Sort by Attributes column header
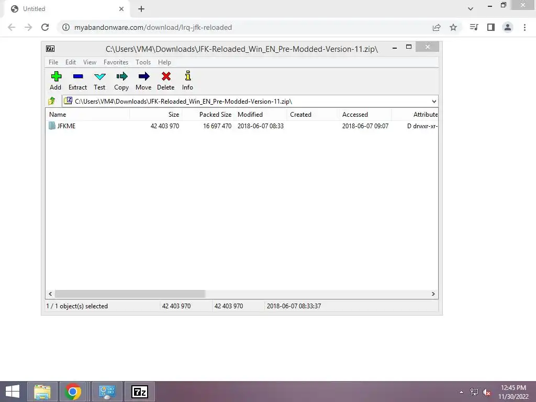The width and height of the screenshot is (536, 402). coord(415,115)
